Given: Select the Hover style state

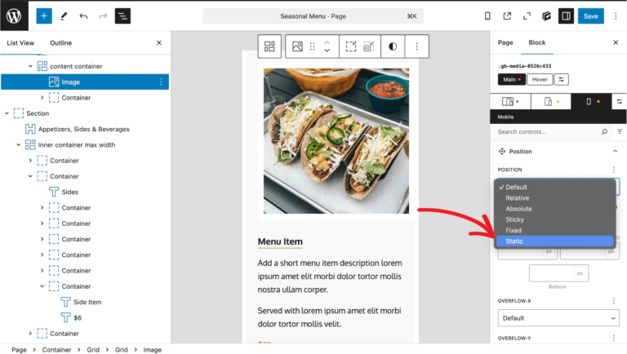Looking at the screenshot, I should (540, 79).
